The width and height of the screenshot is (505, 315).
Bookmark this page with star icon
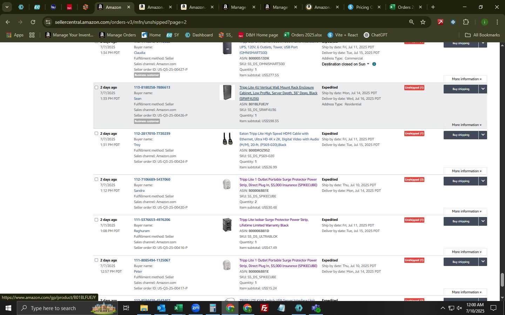pyautogui.click(x=423, y=22)
